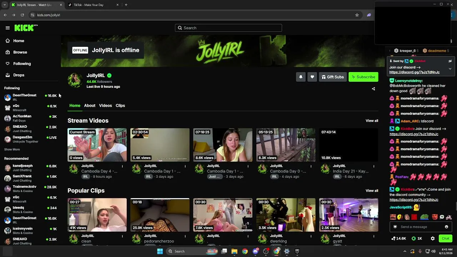Open options menu for 'pedorancherzoo' clip
Screen dimensions: 457x257
(185, 236)
